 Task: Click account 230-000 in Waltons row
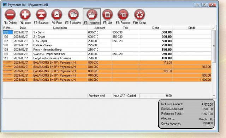[93, 54]
